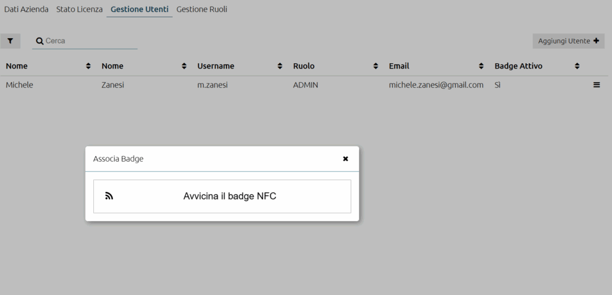Sort by the first Nome column arrows
This screenshot has height=295, width=612.
pyautogui.click(x=88, y=66)
